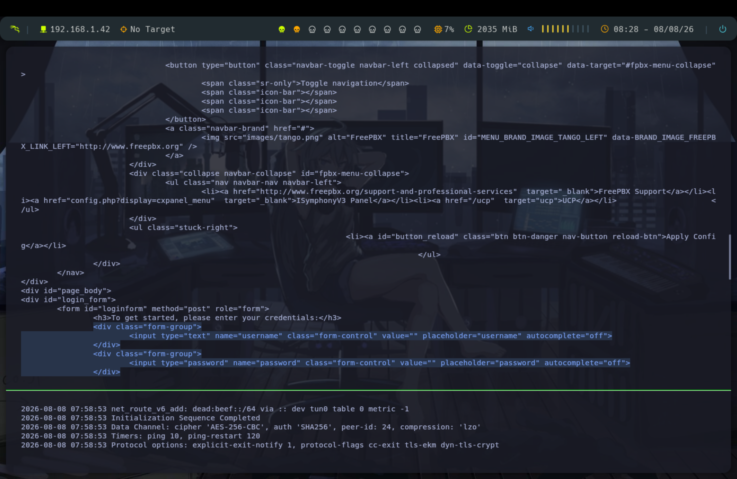Click the network icon beside 192.168.1.42

(43, 29)
